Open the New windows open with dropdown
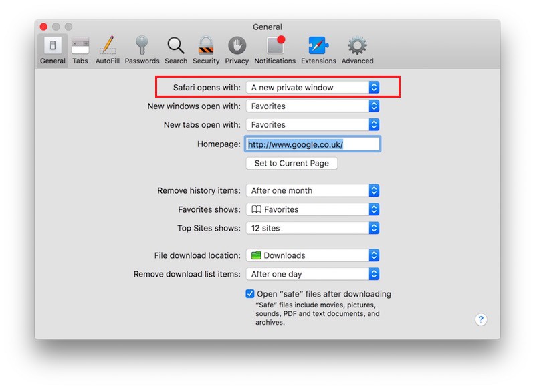This screenshot has width=535, height=389. (312, 106)
